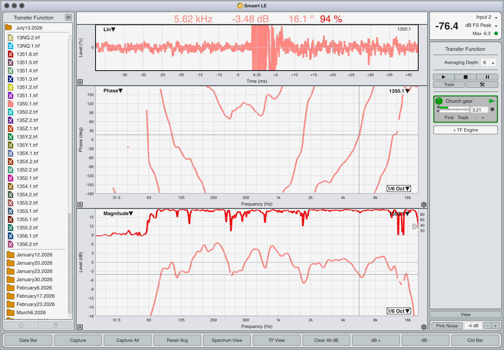Open the Averaging Depth dropdown
This screenshot has width=504, height=350.
pyautogui.click(x=489, y=63)
